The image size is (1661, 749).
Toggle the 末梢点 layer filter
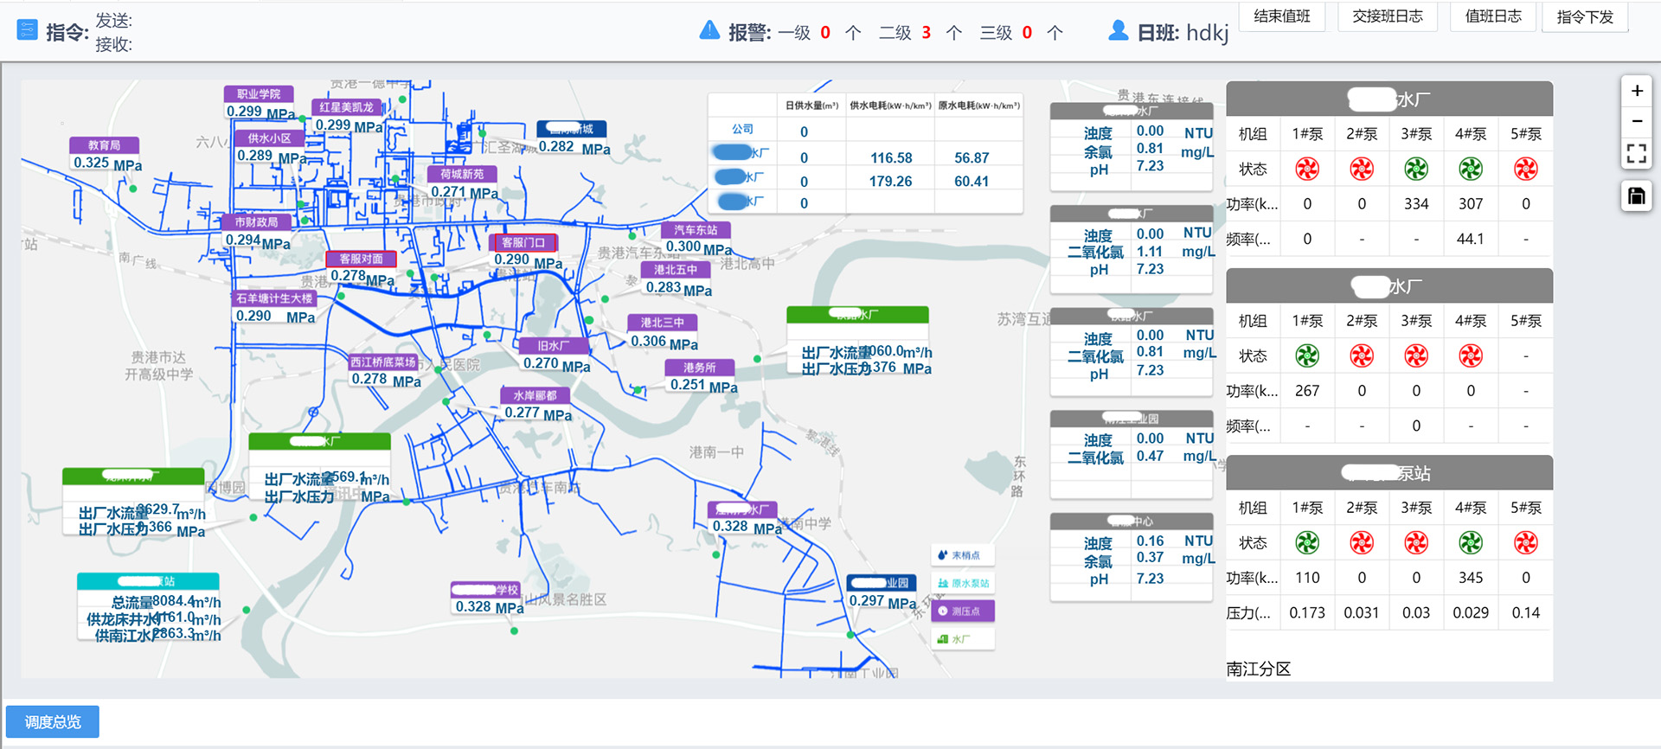[x=963, y=555]
